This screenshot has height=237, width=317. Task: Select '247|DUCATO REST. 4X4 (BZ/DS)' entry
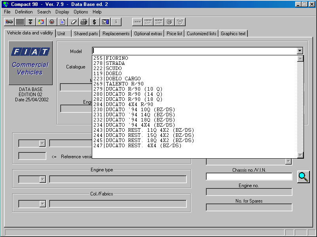[195, 146]
